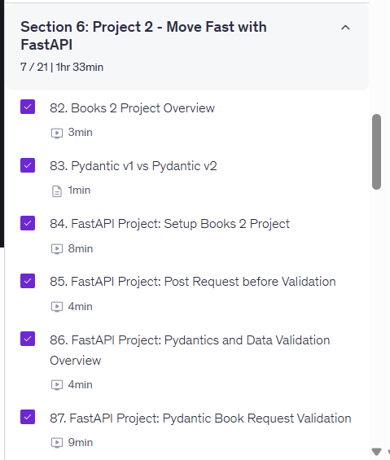
Task: Uncheck lecture 82 Books 2 Project Overview
Action: tap(28, 107)
